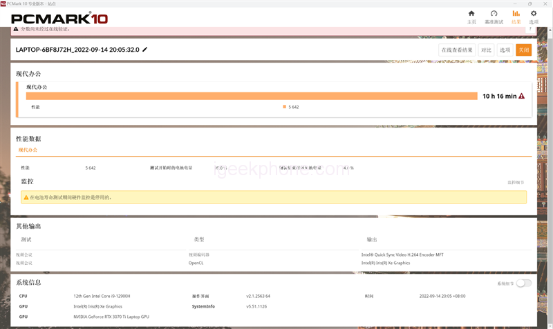Open the Benchmarks (基准测试) section

pyautogui.click(x=494, y=17)
